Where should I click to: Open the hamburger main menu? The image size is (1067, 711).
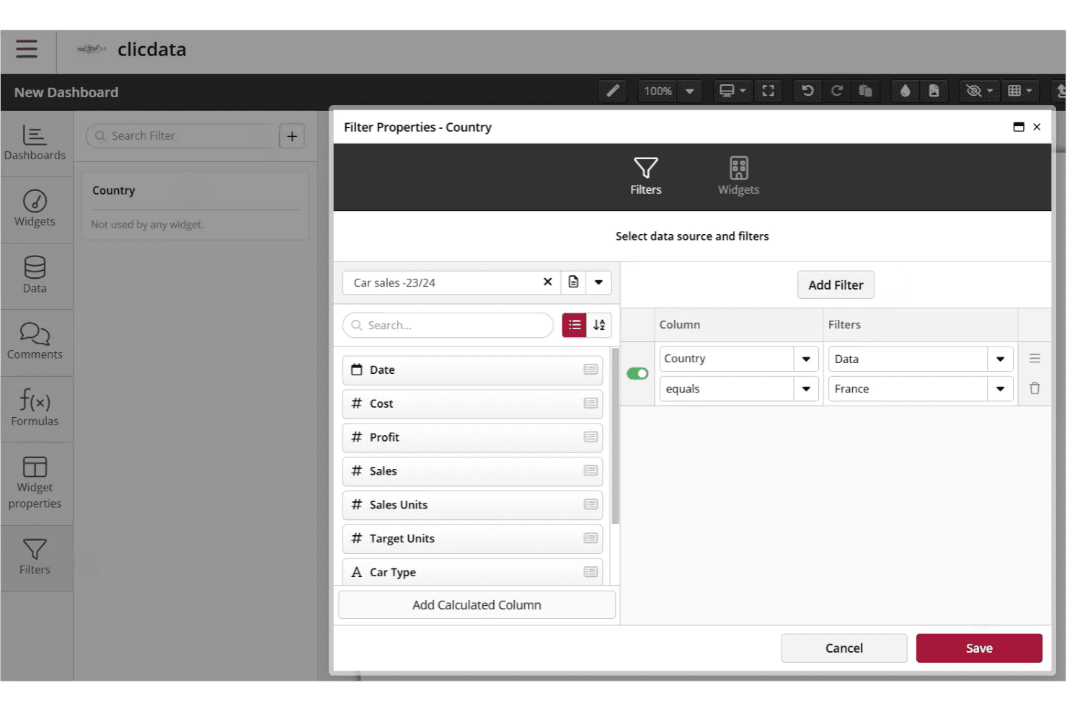coord(27,49)
